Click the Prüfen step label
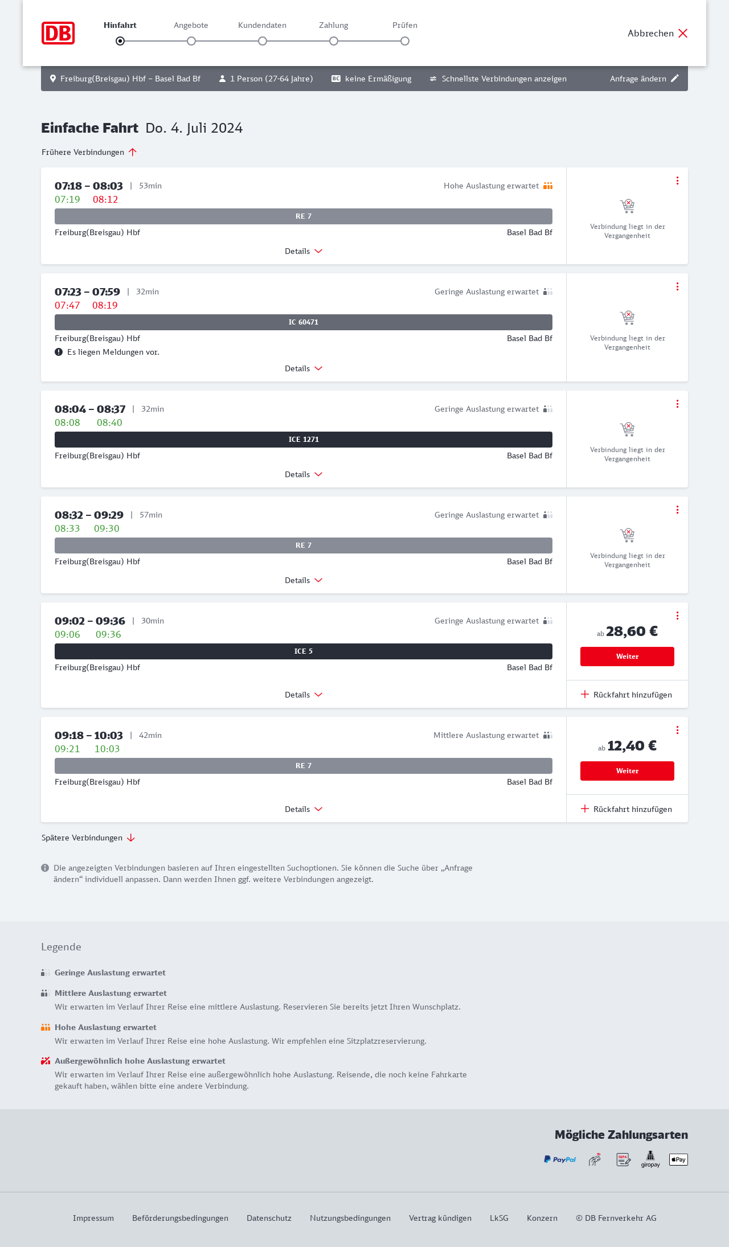 (405, 25)
